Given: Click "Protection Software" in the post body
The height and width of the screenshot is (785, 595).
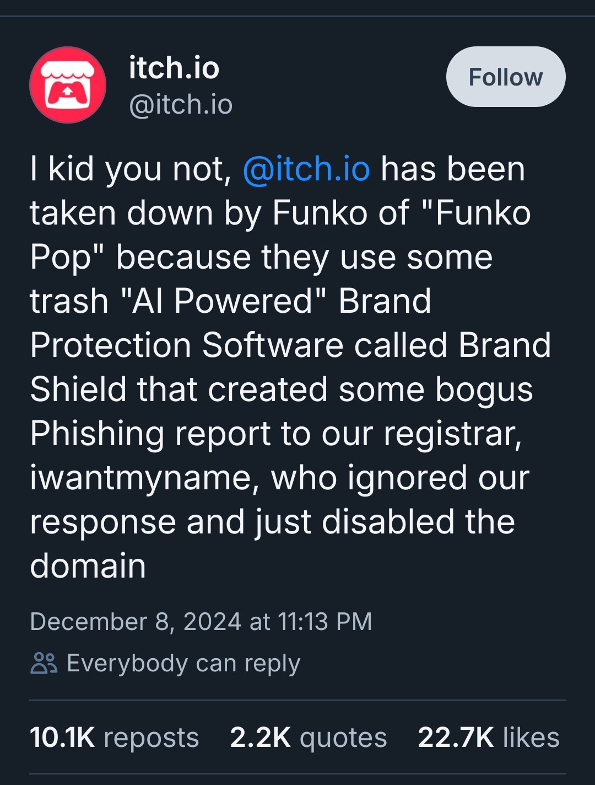Looking at the screenshot, I should pyautogui.click(x=187, y=345).
